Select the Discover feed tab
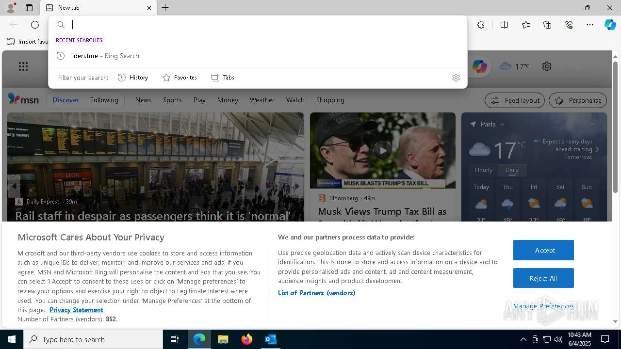The height and width of the screenshot is (349, 621). (x=65, y=100)
